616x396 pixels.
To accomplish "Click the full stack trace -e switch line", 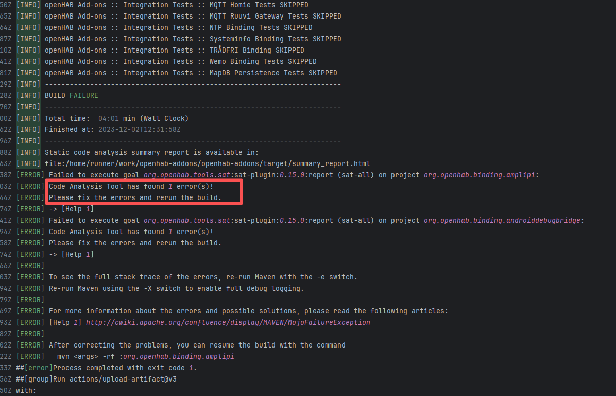I will [203, 277].
